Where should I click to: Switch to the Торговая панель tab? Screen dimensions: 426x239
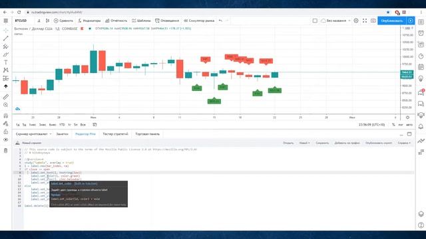coord(147,134)
